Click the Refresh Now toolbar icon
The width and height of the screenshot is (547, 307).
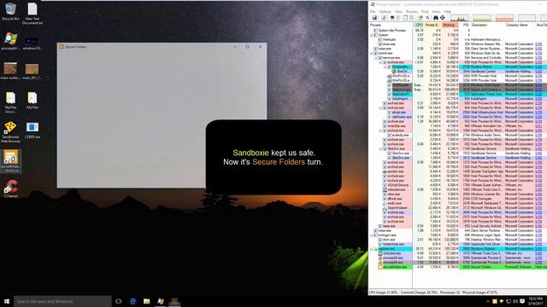(x=384, y=18)
